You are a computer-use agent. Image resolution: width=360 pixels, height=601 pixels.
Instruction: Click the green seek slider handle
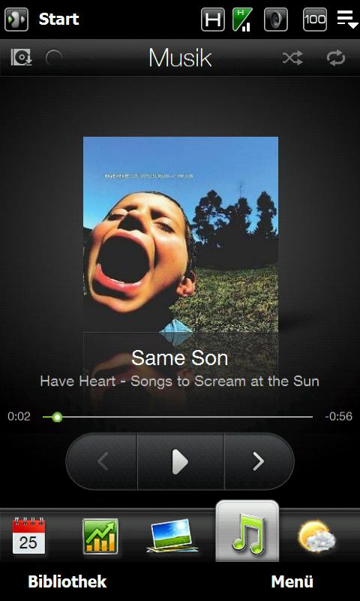[x=58, y=417]
